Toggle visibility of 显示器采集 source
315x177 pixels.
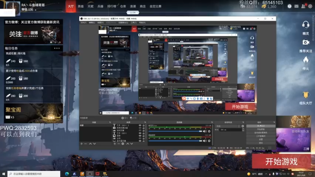pos(140,141)
